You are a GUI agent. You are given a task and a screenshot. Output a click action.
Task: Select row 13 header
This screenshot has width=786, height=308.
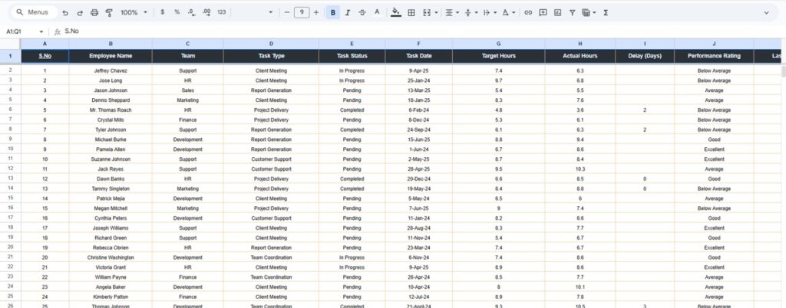point(10,179)
